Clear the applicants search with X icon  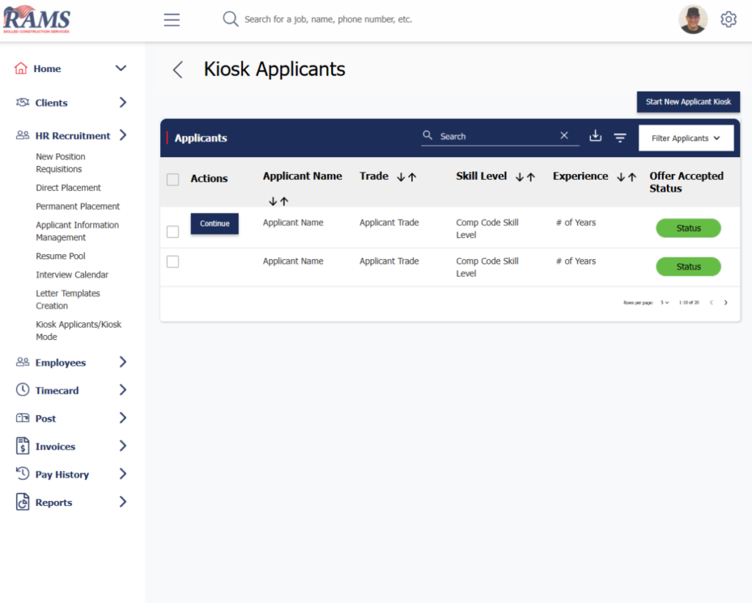564,136
